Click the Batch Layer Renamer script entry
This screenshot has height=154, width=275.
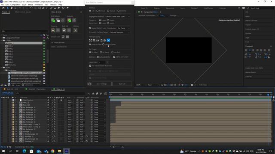(x=59, y=47)
